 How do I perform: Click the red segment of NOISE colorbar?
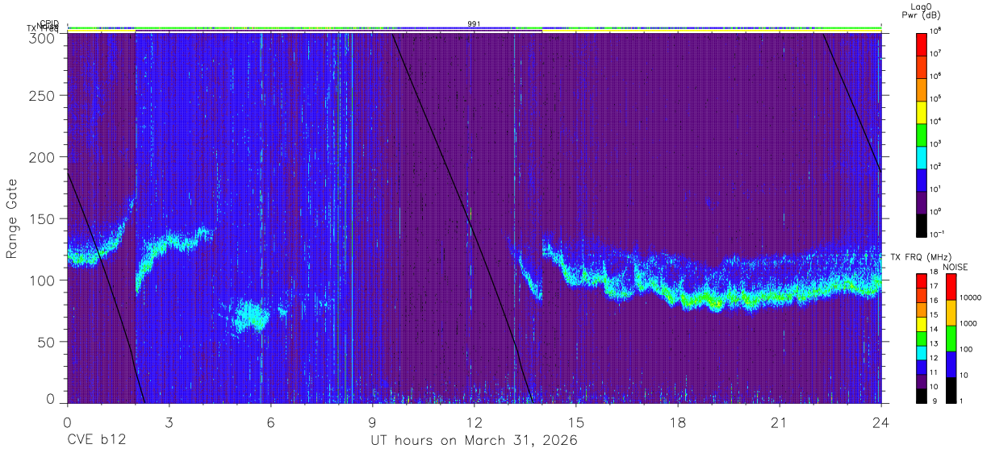tap(950, 287)
